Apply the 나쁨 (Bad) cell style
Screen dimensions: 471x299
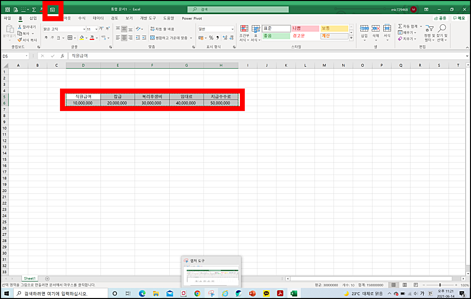305,29
